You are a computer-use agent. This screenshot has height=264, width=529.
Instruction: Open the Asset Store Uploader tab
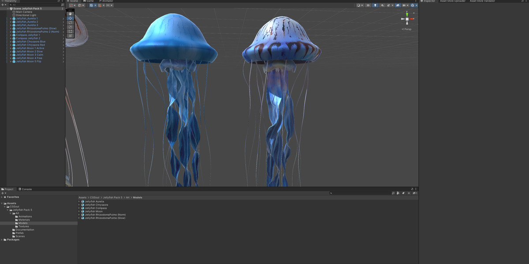coord(452,1)
